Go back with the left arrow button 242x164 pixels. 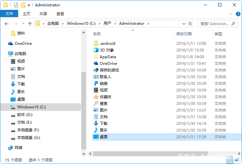pos(6,24)
